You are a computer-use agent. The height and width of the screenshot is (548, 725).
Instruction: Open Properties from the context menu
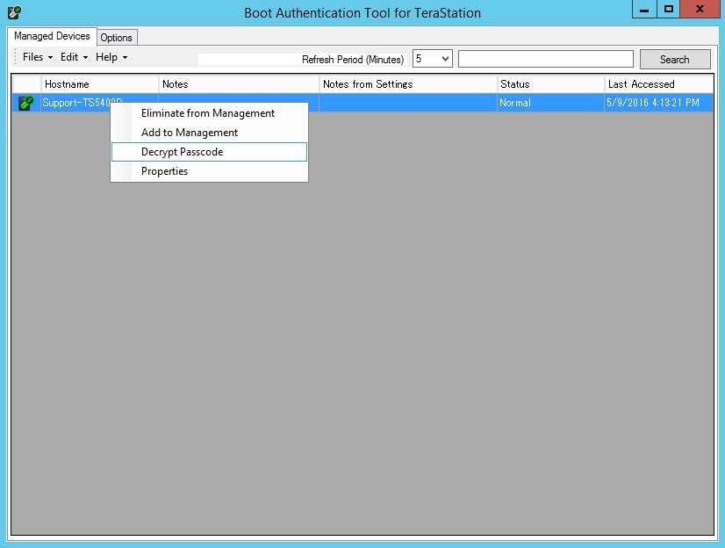point(210,171)
